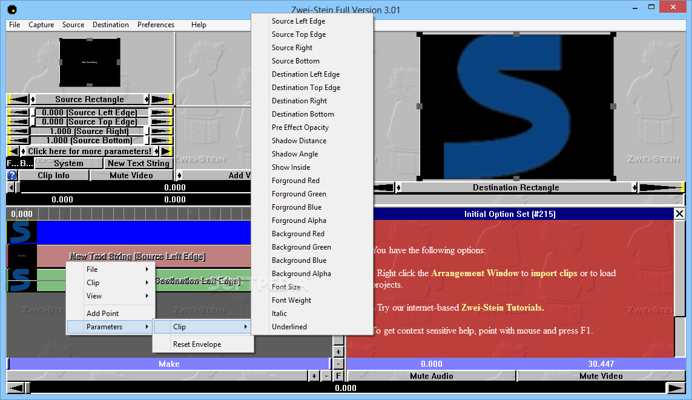Click diamond selector left of Destination Rectangle

coord(398,188)
